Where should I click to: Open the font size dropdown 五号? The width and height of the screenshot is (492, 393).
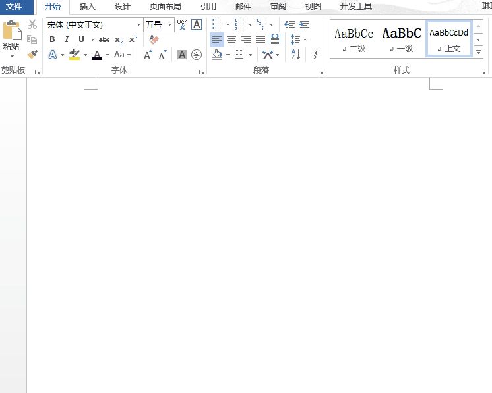click(x=171, y=25)
